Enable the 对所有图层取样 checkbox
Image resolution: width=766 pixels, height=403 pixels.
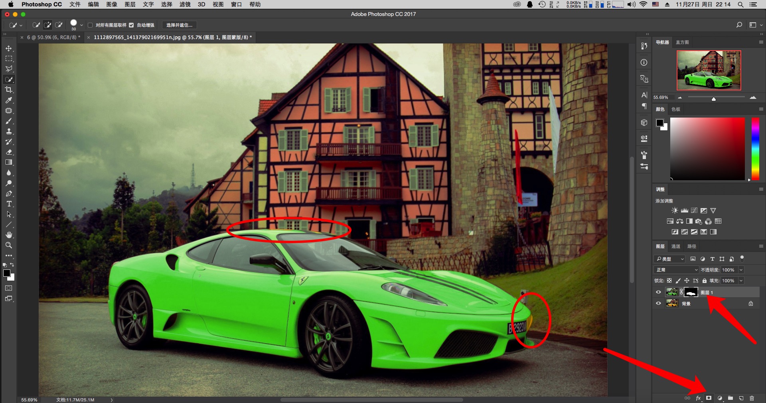[x=90, y=25]
